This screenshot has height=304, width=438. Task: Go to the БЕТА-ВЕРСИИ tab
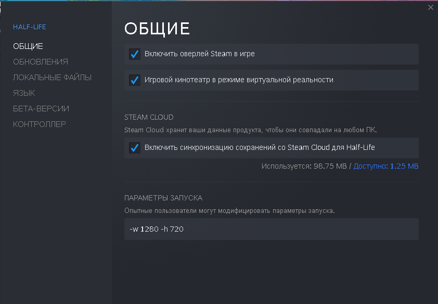(41, 109)
